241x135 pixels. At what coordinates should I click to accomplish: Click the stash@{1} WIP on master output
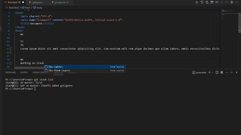pyautogui.click(x=39, y=86)
